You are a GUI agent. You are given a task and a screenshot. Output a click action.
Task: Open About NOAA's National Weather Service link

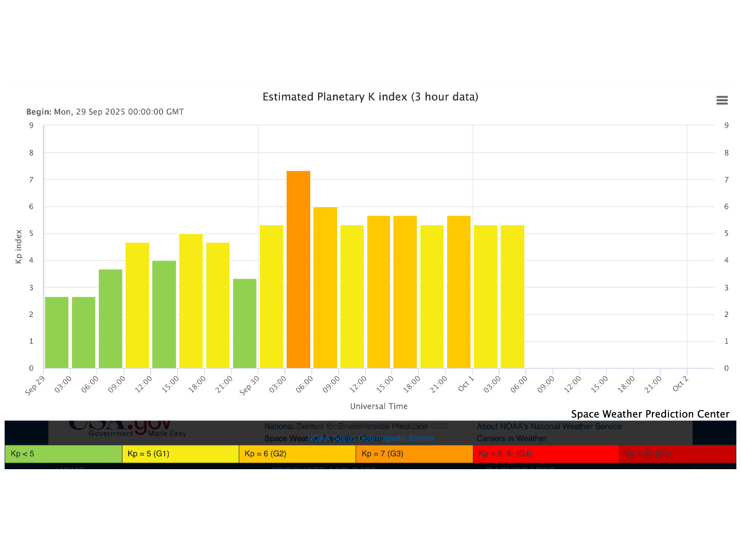[549, 427]
